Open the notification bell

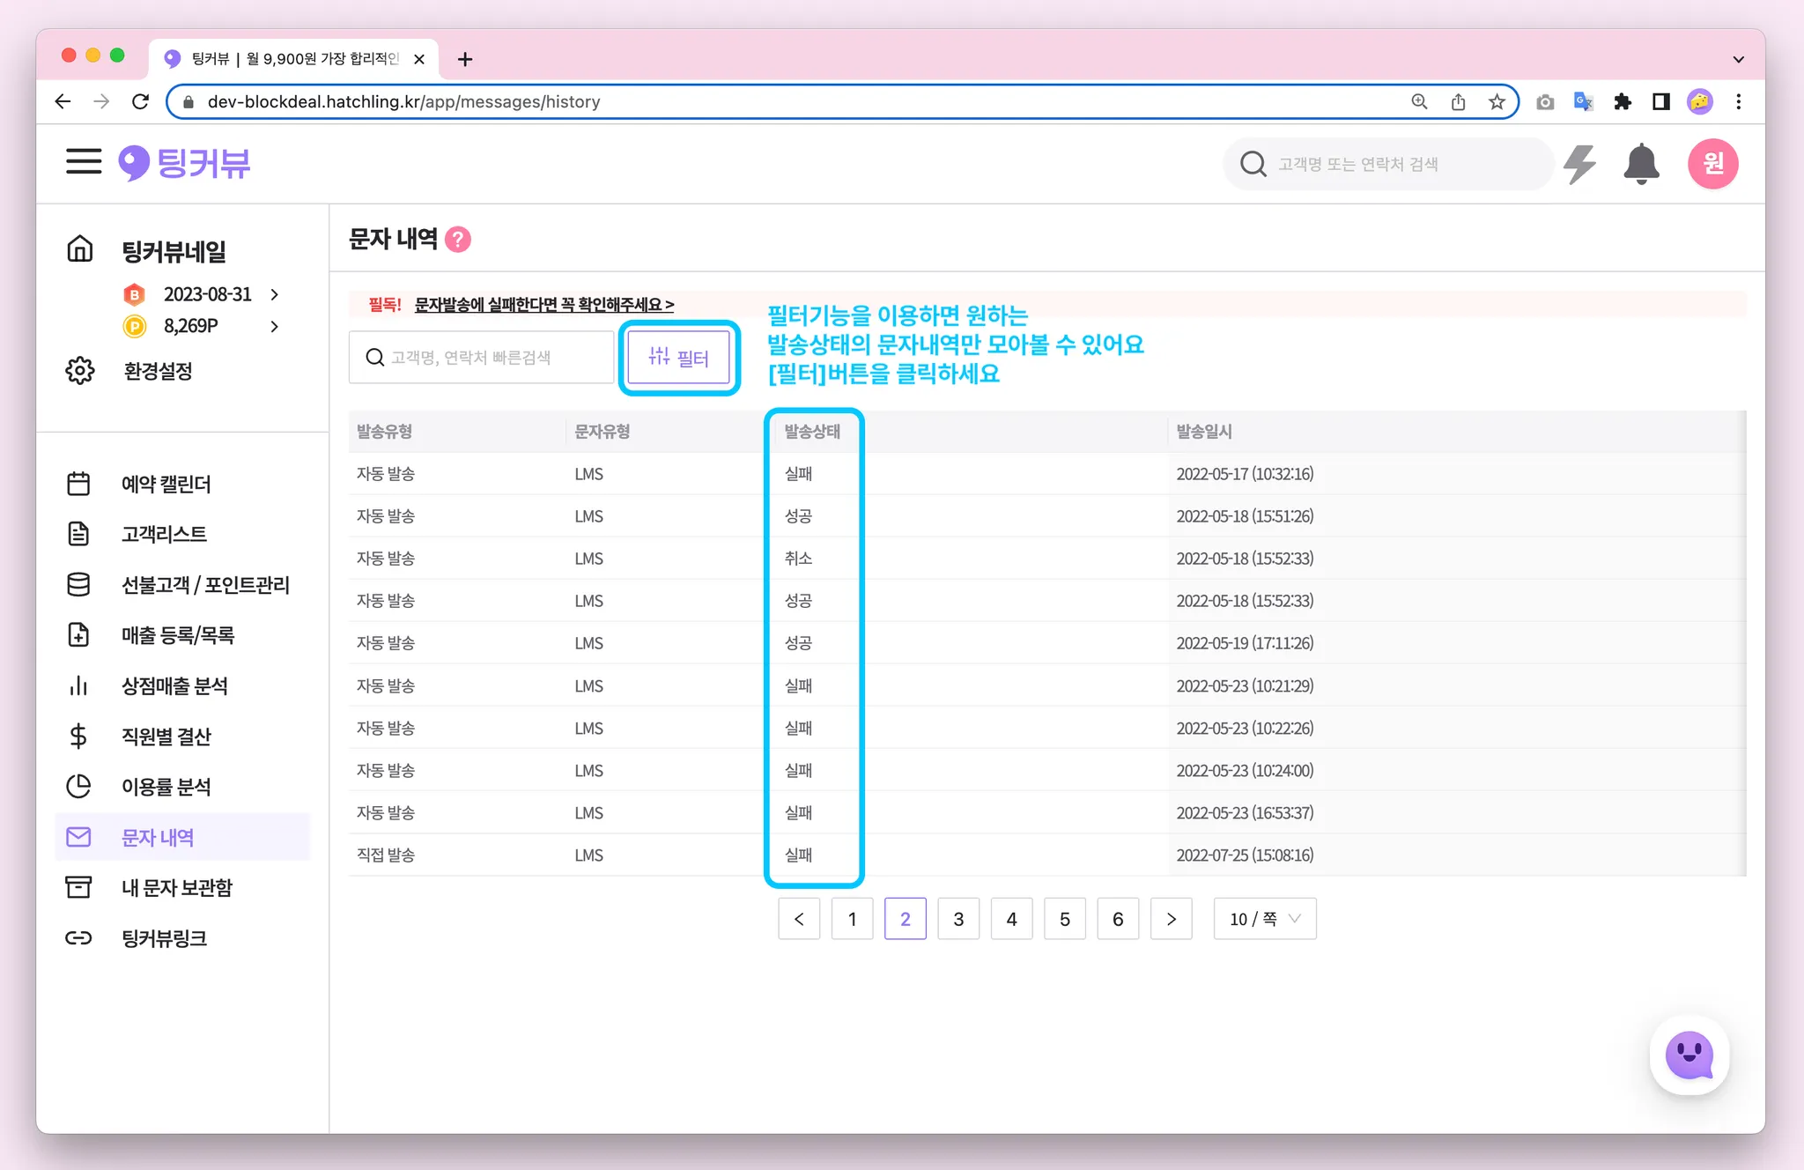pyautogui.click(x=1641, y=164)
